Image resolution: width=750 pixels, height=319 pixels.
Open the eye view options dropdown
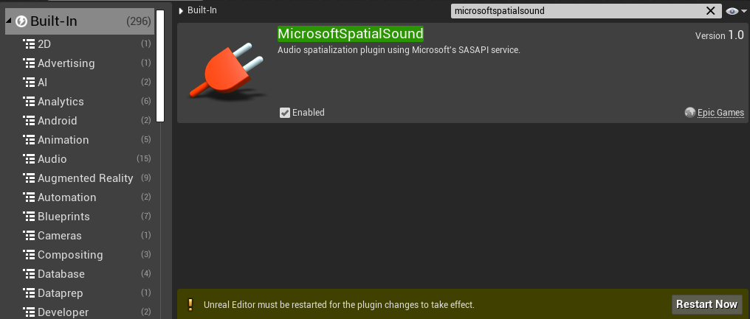tap(733, 11)
